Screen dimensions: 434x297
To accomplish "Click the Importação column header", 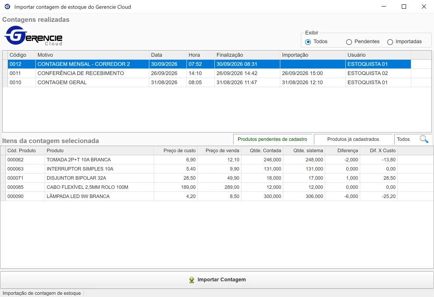I will [313, 55].
